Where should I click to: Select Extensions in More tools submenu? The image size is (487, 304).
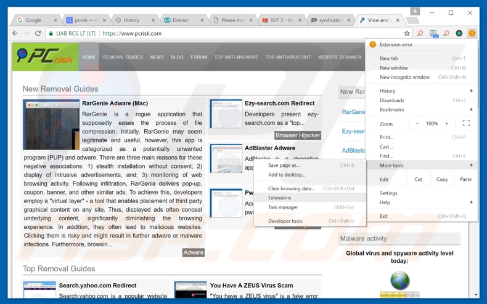tap(310, 198)
